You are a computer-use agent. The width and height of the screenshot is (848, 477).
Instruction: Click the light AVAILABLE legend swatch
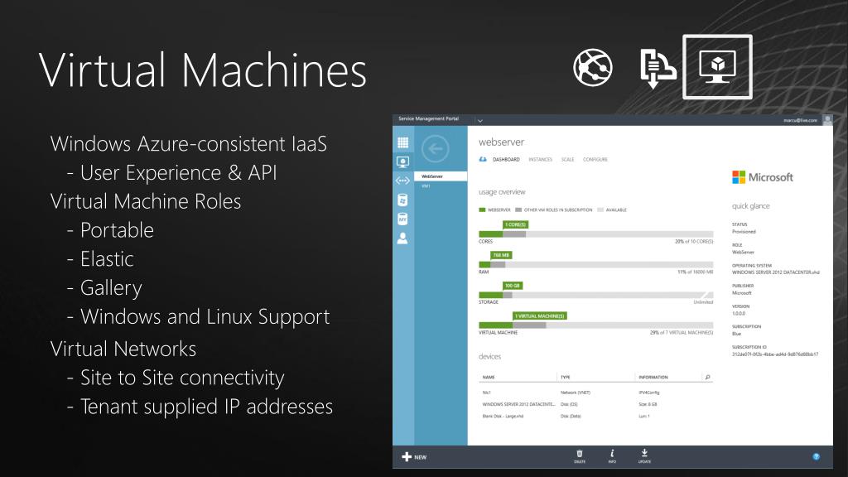click(x=600, y=210)
